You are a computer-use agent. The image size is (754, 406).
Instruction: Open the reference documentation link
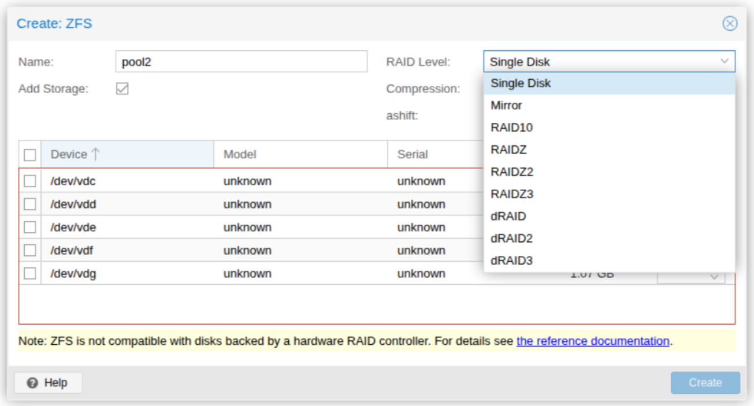(x=592, y=341)
